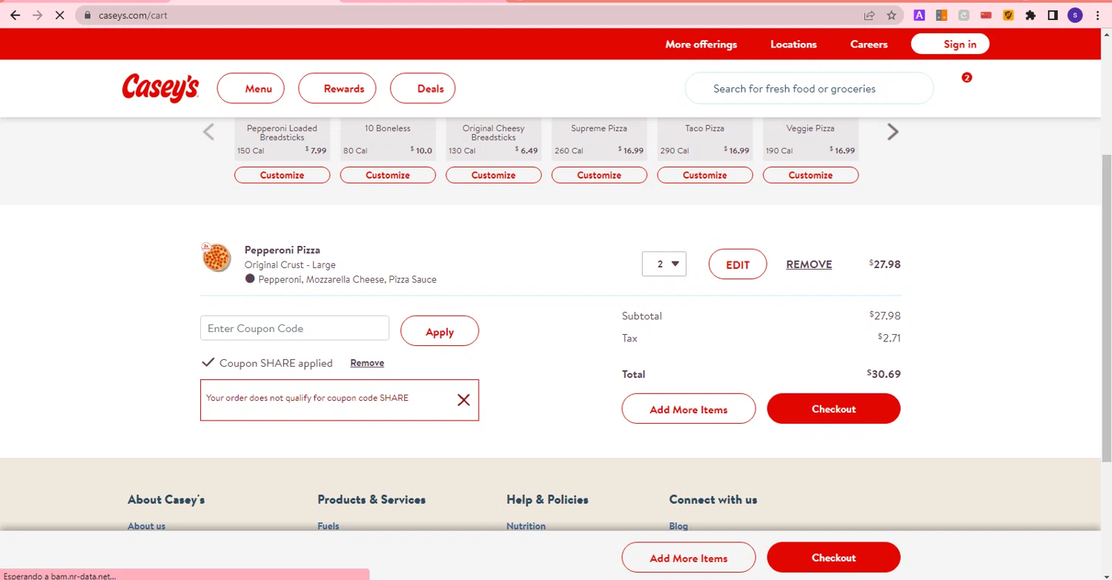1112x580 pixels.
Task: Open the Pepperoni Pizza quantity dropdown
Action: (664, 264)
